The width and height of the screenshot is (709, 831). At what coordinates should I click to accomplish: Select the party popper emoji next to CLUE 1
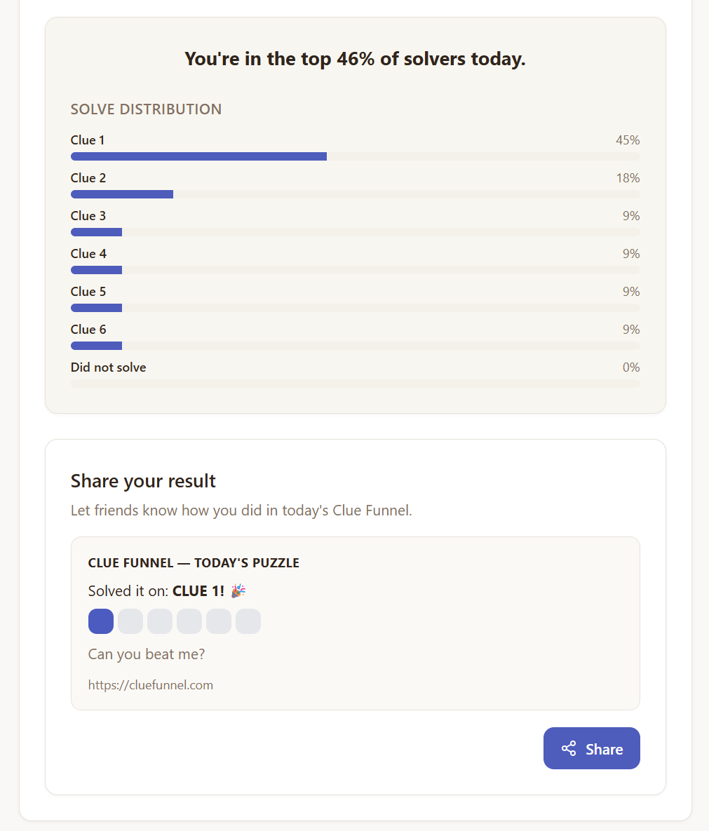[238, 590]
